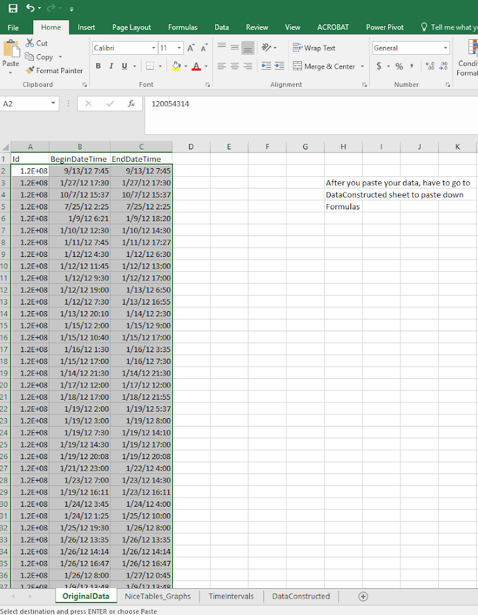Click Cancel X in formula bar
Image resolution: width=478 pixels, height=615 pixels.
click(x=88, y=104)
